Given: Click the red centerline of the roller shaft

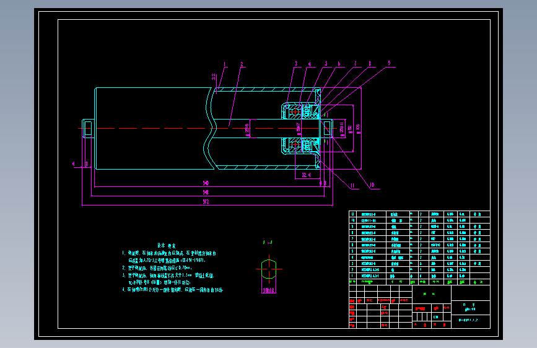Looking at the screenshot, I should point(207,128).
